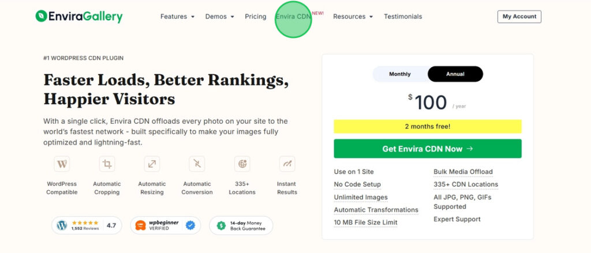The image size is (591, 253).
Task: Click the 14-day Money Back Guarantee badge
Action: coord(241,225)
